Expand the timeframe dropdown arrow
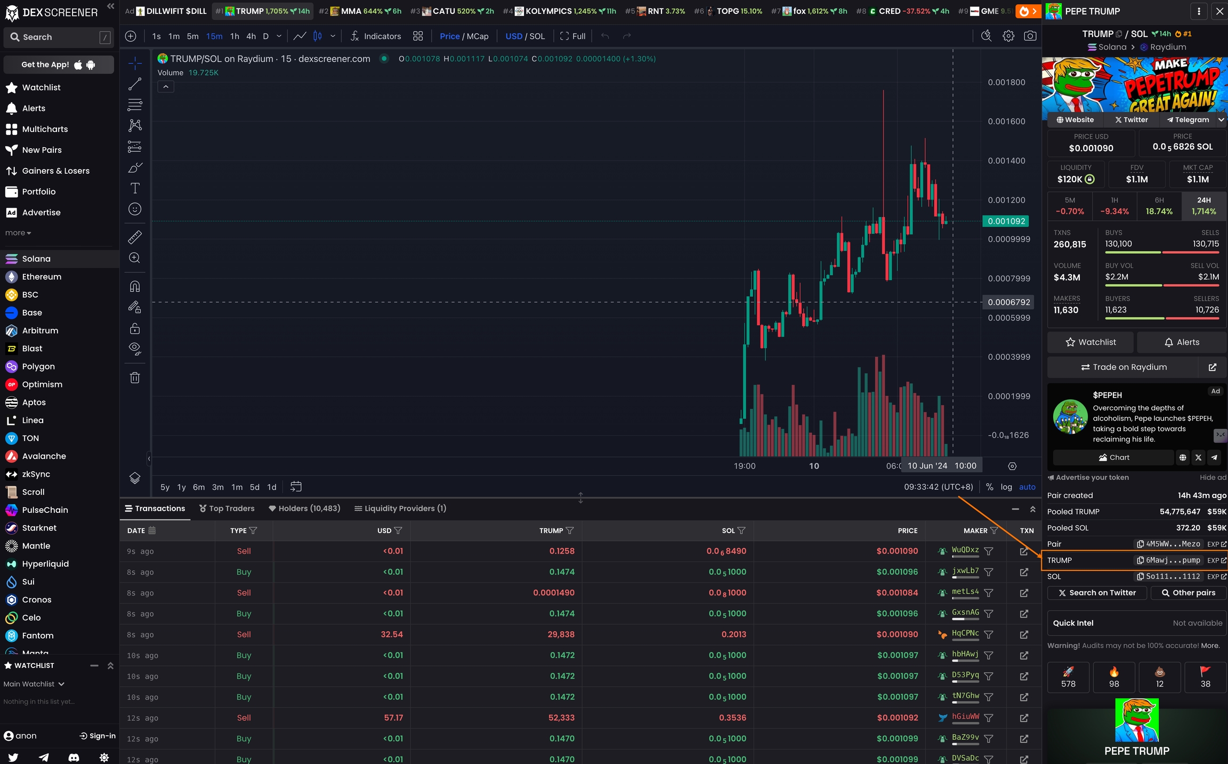Viewport: 1228px width, 764px height. [279, 36]
